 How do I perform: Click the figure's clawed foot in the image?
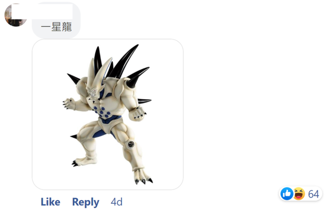pyautogui.click(x=143, y=178)
